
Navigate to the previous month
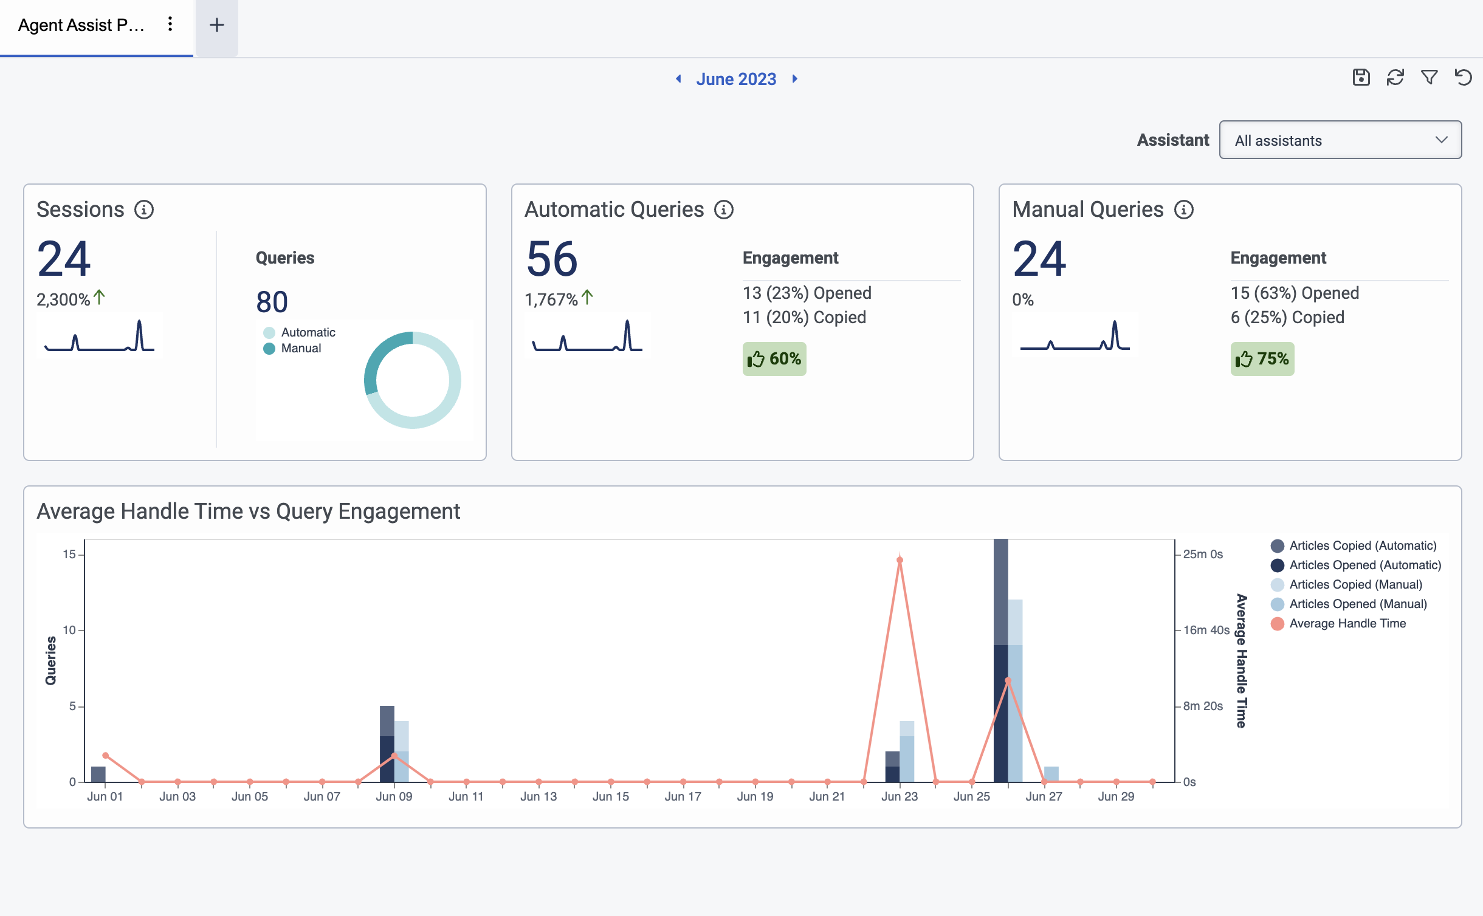[x=680, y=79]
